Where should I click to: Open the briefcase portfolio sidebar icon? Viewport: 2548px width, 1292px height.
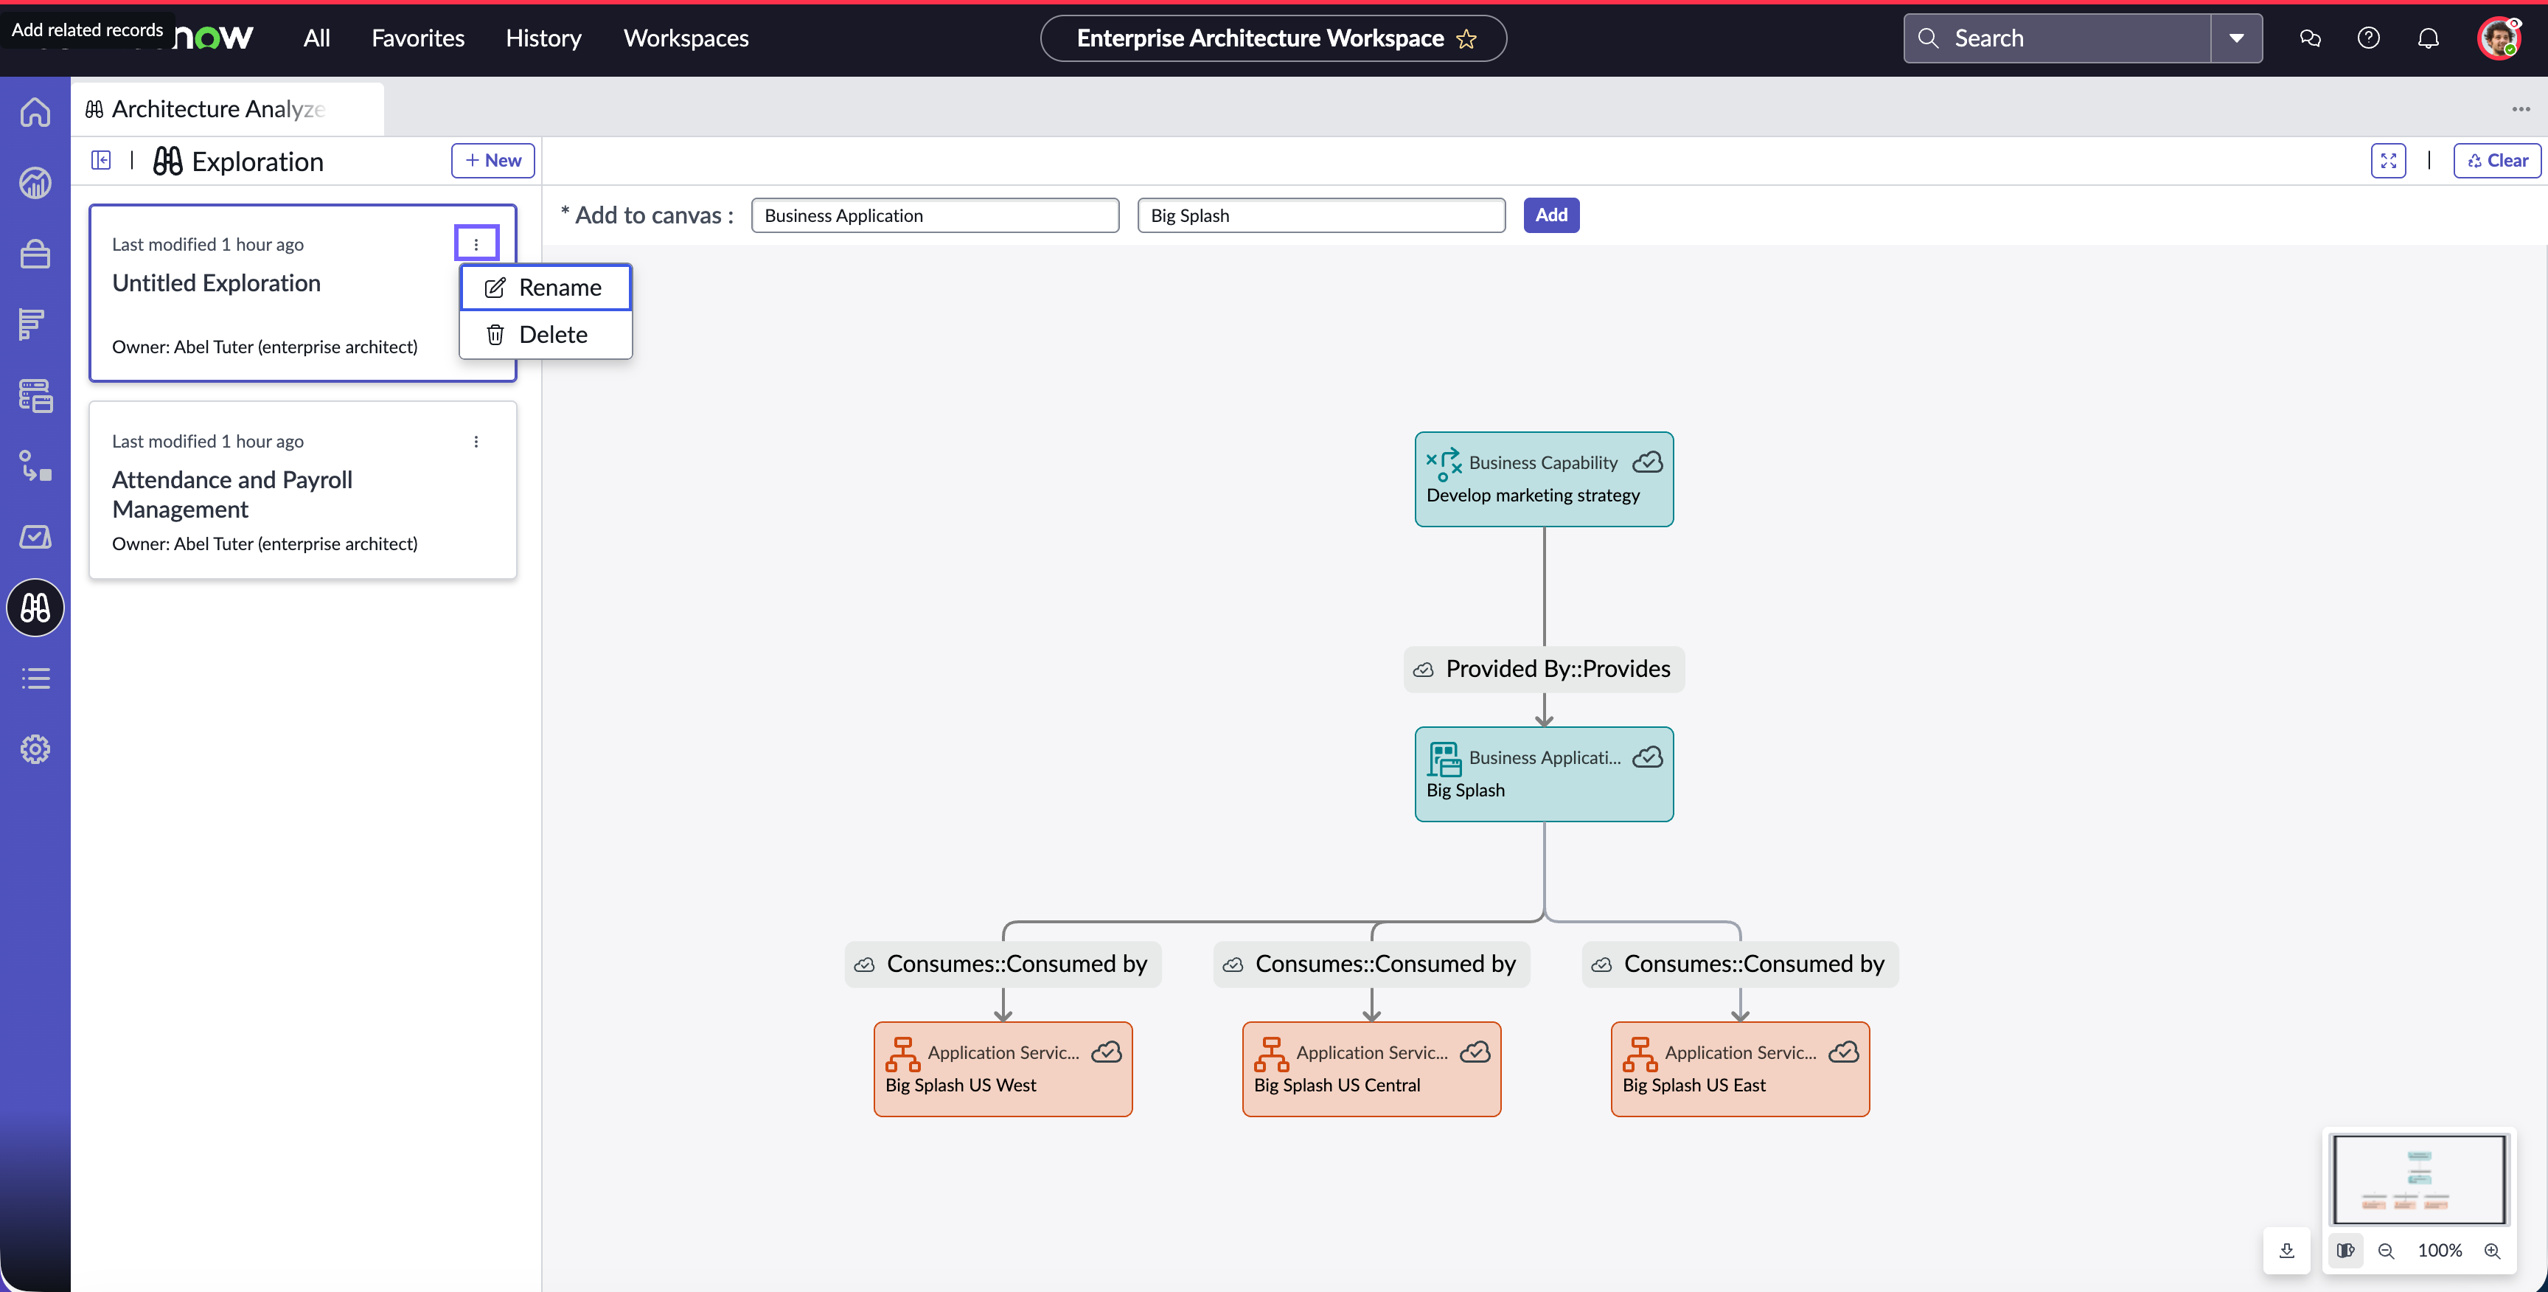click(35, 254)
